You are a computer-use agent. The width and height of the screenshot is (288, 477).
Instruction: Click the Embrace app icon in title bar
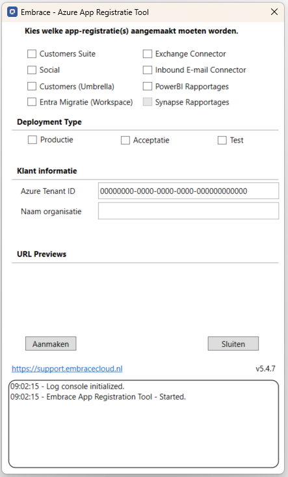12,12
